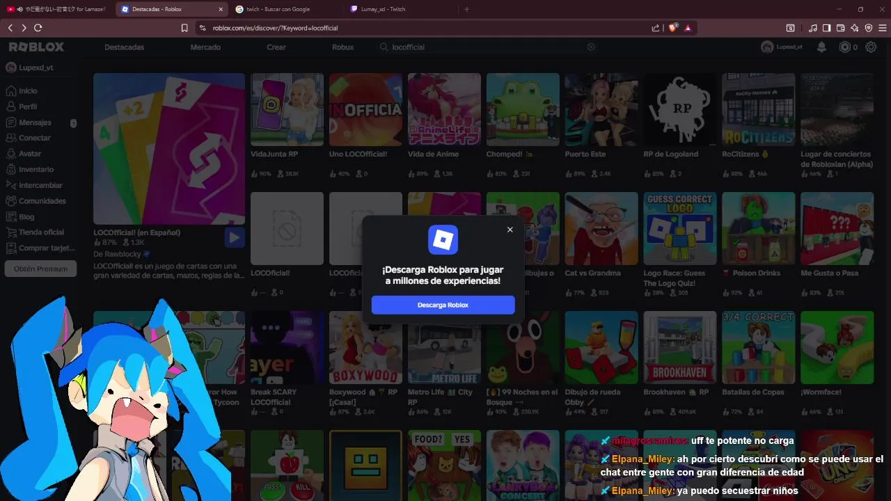Screen dimensions: 891x501
Task: Open Tienda oficial in sidebar
Action: (35, 232)
